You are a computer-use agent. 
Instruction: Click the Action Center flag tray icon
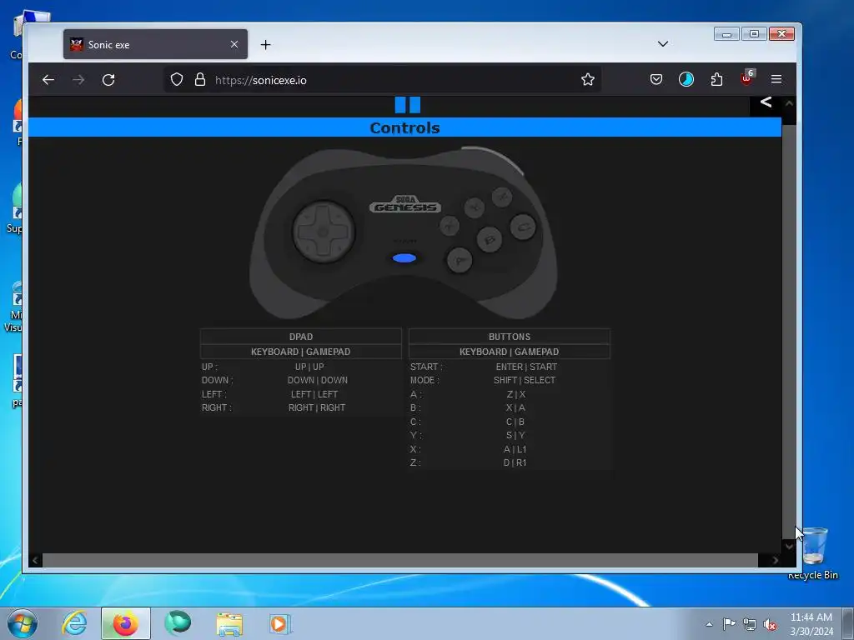[x=729, y=623]
